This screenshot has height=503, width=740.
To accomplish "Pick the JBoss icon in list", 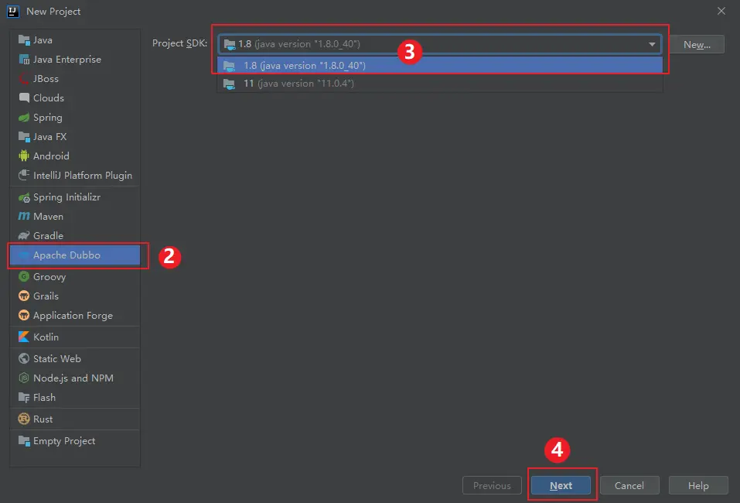I will (24, 79).
